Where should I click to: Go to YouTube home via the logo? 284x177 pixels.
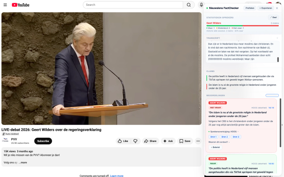point(21,5)
